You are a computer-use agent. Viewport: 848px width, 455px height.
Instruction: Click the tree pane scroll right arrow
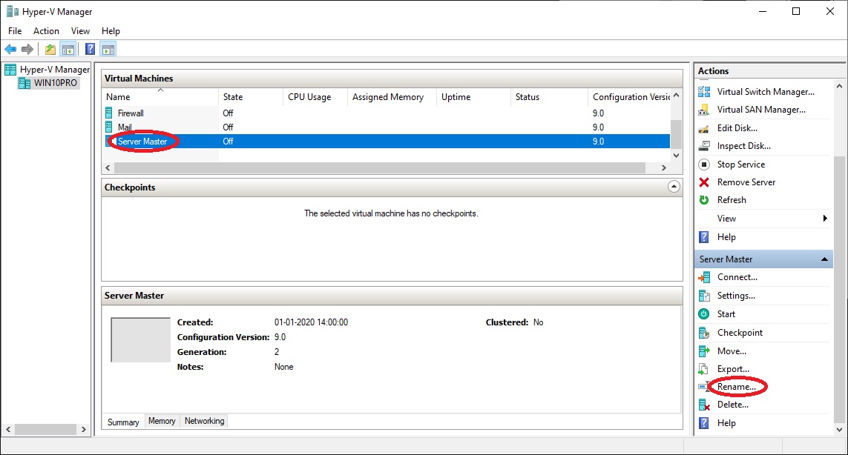(83, 430)
